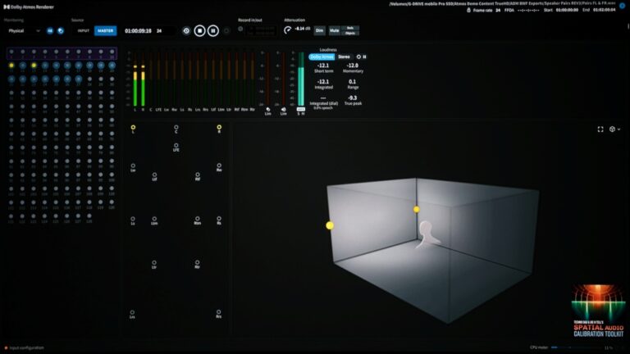Screen dimensions: 630x354
Task: Click the icon beside the Record in/out field
Action: [x=240, y=29]
